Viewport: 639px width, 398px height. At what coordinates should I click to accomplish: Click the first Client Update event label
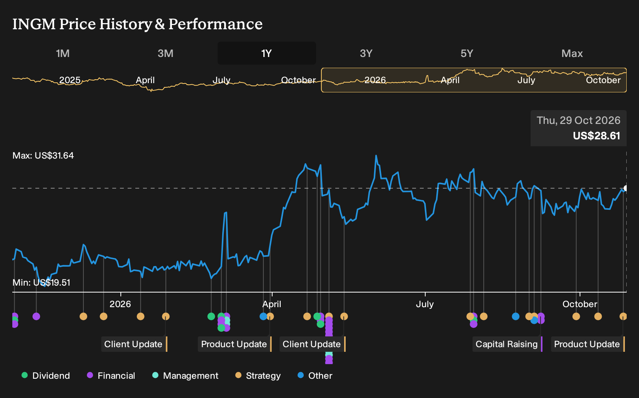tap(134, 344)
